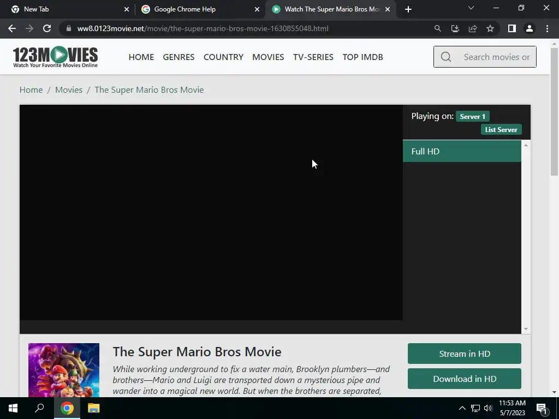Open the GENRES menu
559x419 pixels.
(x=179, y=57)
